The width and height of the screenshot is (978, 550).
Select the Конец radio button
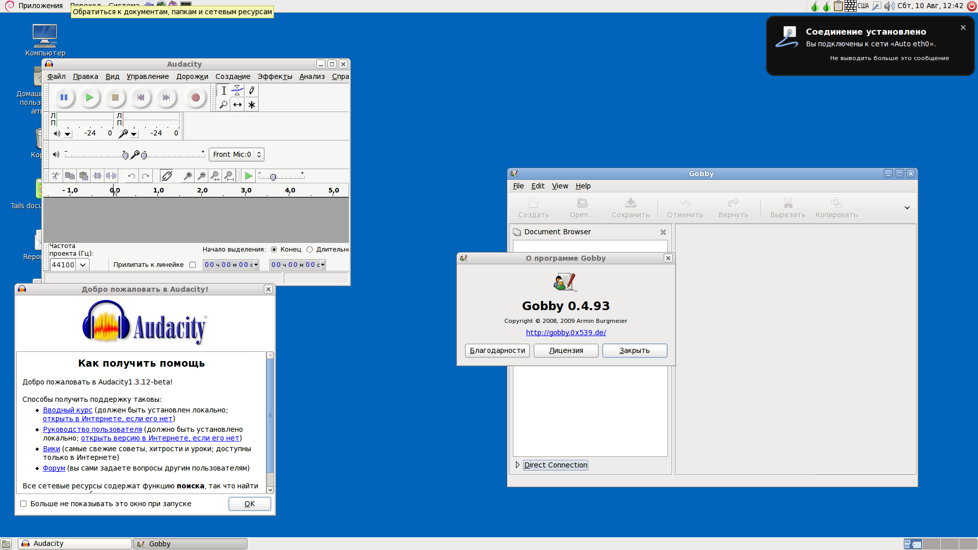(x=274, y=250)
